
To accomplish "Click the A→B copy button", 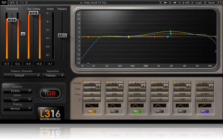I will (x=186, y=3).
